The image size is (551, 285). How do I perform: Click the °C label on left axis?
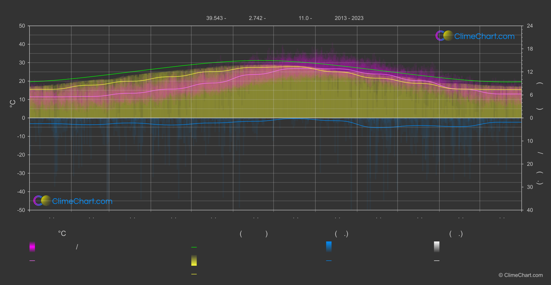click(x=13, y=104)
